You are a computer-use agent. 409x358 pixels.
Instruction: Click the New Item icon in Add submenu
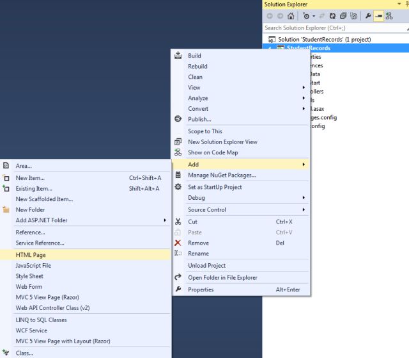coord(6,178)
